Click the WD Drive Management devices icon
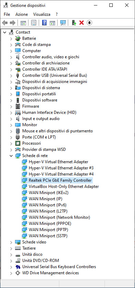This screenshot has width=135, height=288. click(x=18, y=273)
